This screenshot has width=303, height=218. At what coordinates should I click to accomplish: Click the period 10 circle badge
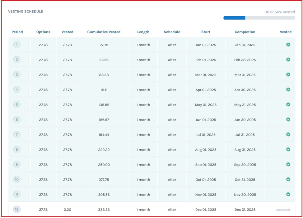17,179
